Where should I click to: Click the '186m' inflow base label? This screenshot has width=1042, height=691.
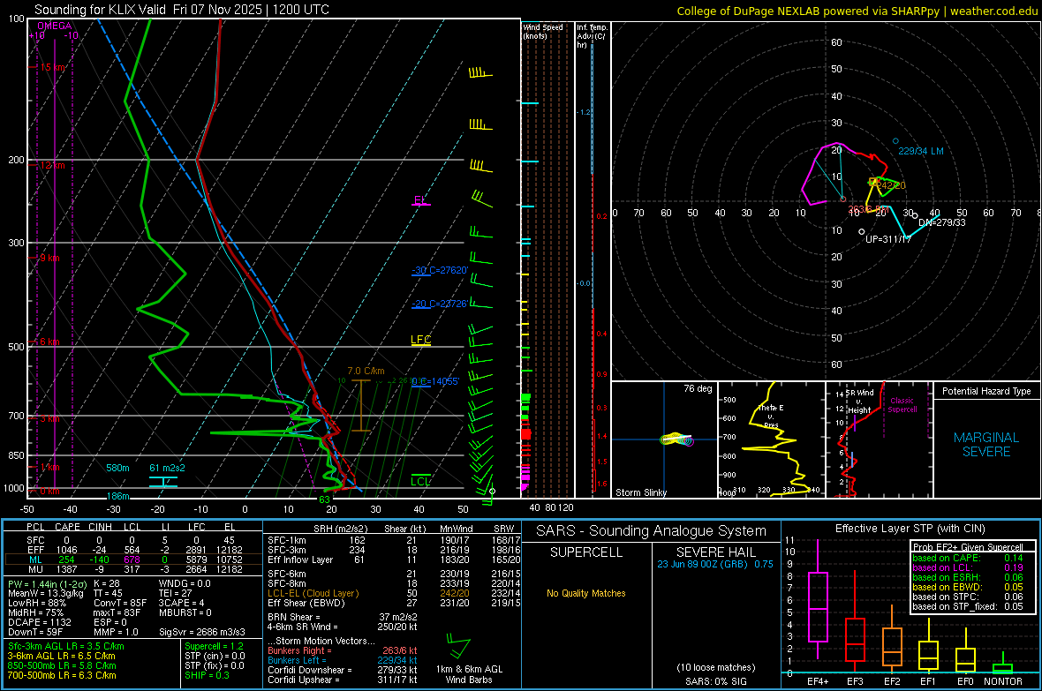click(117, 496)
